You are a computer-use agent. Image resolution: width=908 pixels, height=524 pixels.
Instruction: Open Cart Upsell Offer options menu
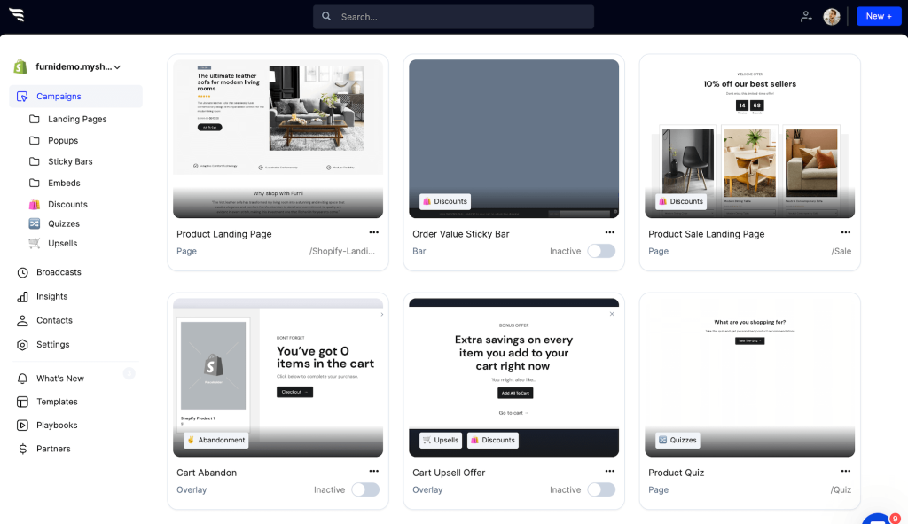pyautogui.click(x=610, y=471)
